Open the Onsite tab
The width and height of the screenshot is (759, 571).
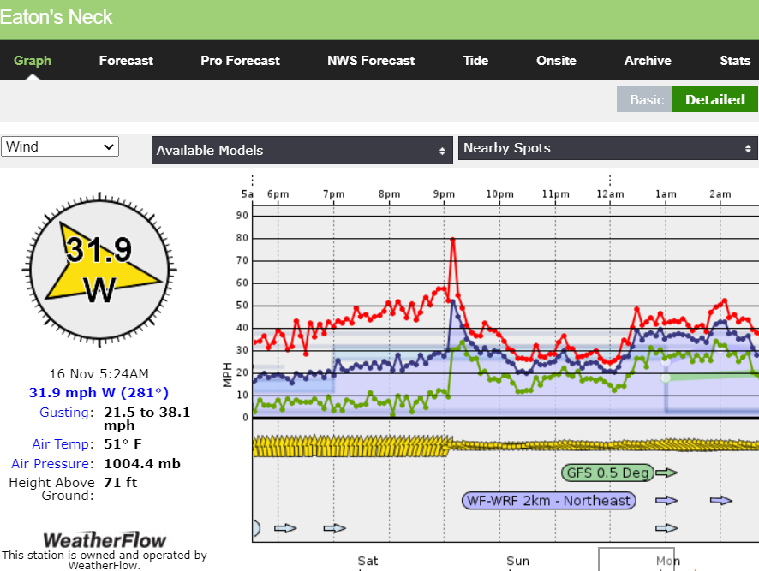click(x=556, y=61)
